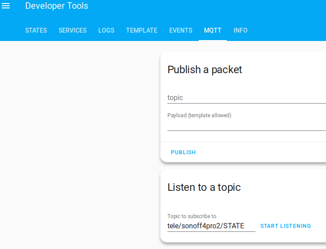This screenshot has height=249, width=326.
Task: Click the 'Payload (template allowed)' label
Action: pos(199,115)
